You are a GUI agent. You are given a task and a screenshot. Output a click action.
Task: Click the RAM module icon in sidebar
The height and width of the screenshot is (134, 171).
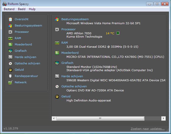point(10,38)
